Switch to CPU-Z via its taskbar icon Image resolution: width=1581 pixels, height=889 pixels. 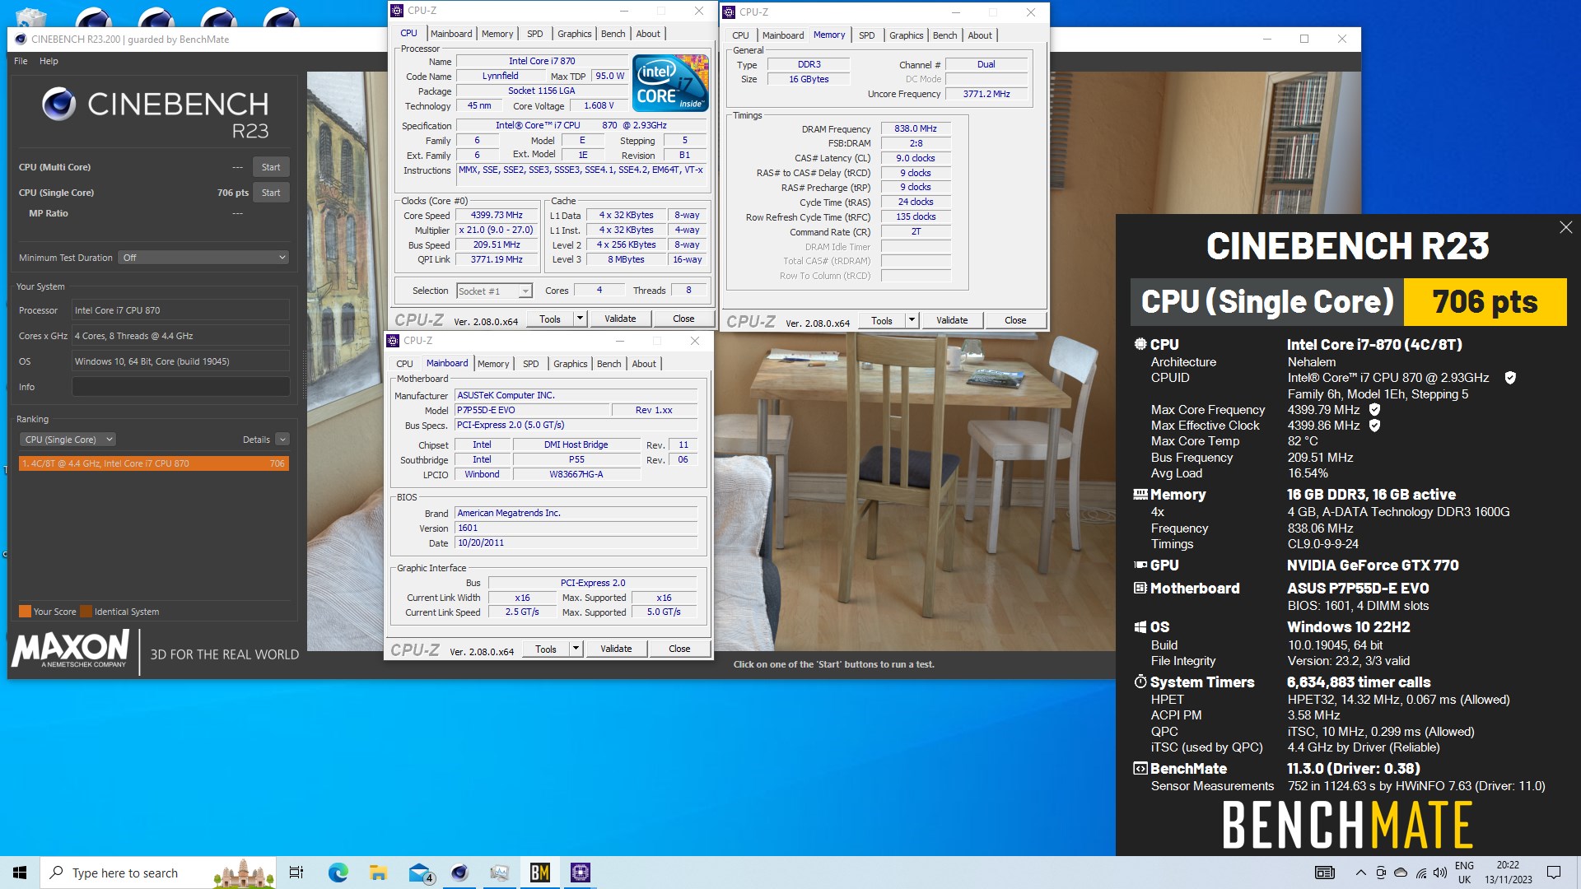pos(581,873)
